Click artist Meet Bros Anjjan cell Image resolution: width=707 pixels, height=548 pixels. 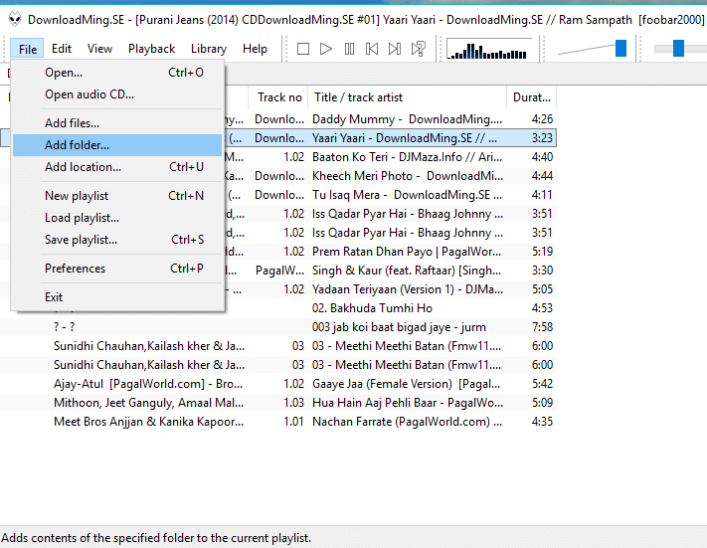pos(148,422)
